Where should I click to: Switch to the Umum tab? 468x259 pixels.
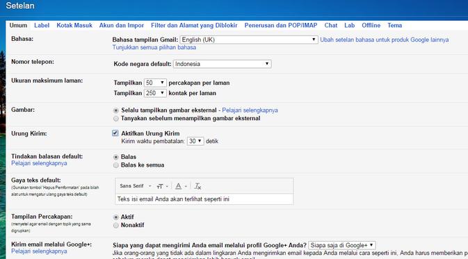pos(18,25)
